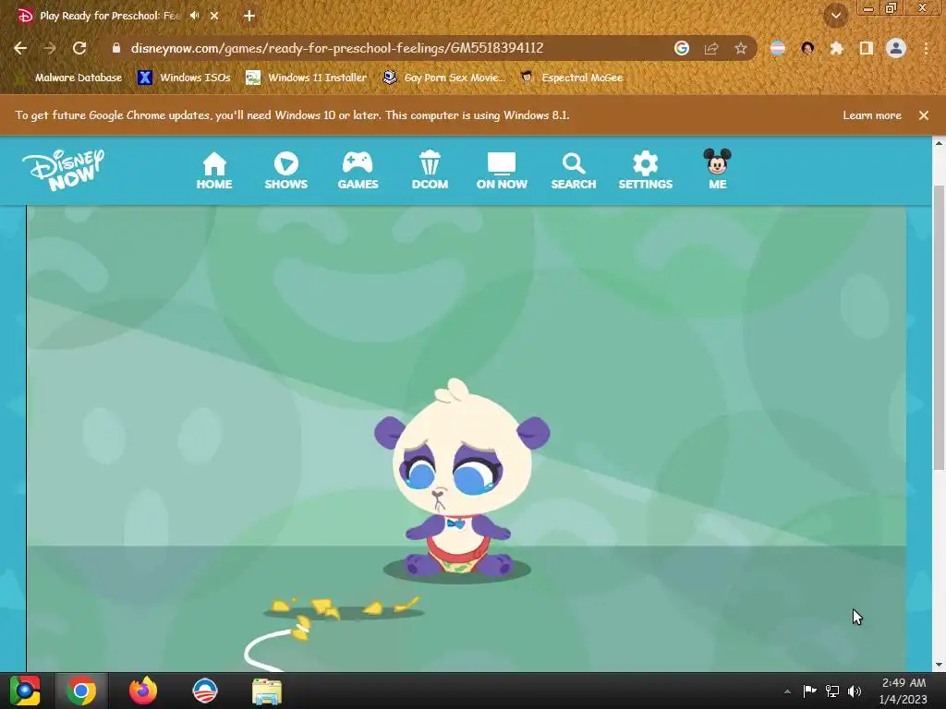This screenshot has height=709, width=946.
Task: Open the On Now TV section
Action: click(502, 171)
